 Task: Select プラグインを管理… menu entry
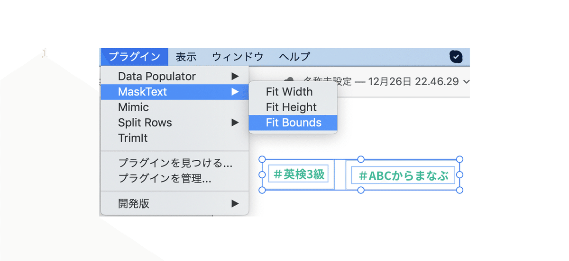click(165, 179)
